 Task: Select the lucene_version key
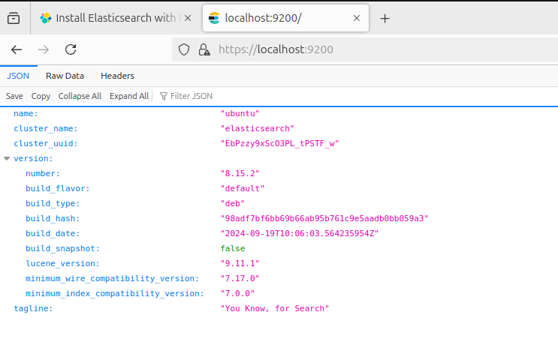point(62,263)
